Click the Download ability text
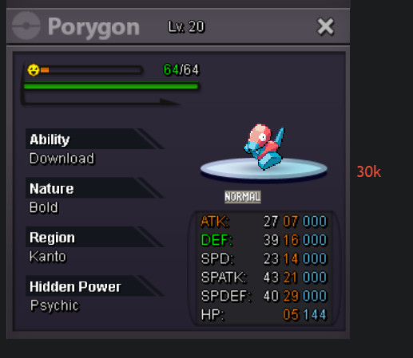The width and height of the screenshot is (413, 358). click(62, 159)
